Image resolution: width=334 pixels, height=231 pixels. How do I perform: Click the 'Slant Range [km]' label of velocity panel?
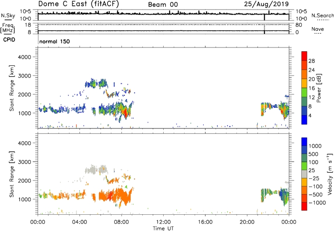pos(12,174)
